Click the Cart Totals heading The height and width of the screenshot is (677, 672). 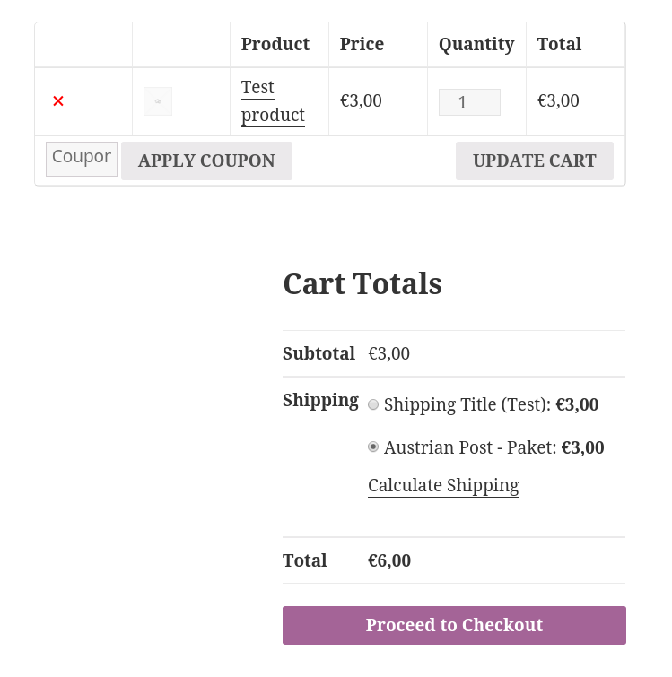362,283
